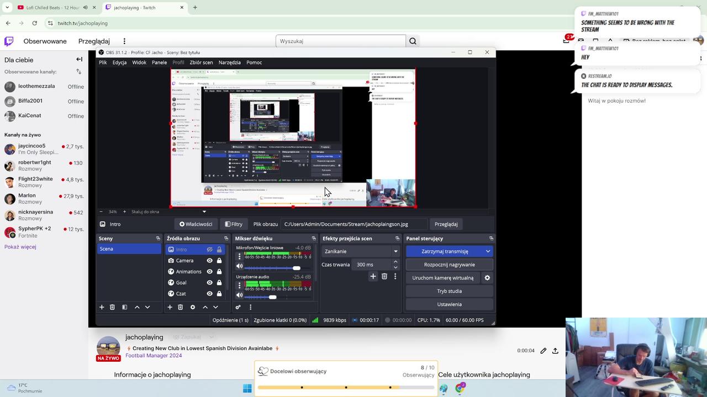Viewport: 707px width, 397px height.
Task: Open Windows Start button on taskbar
Action: pos(247,388)
